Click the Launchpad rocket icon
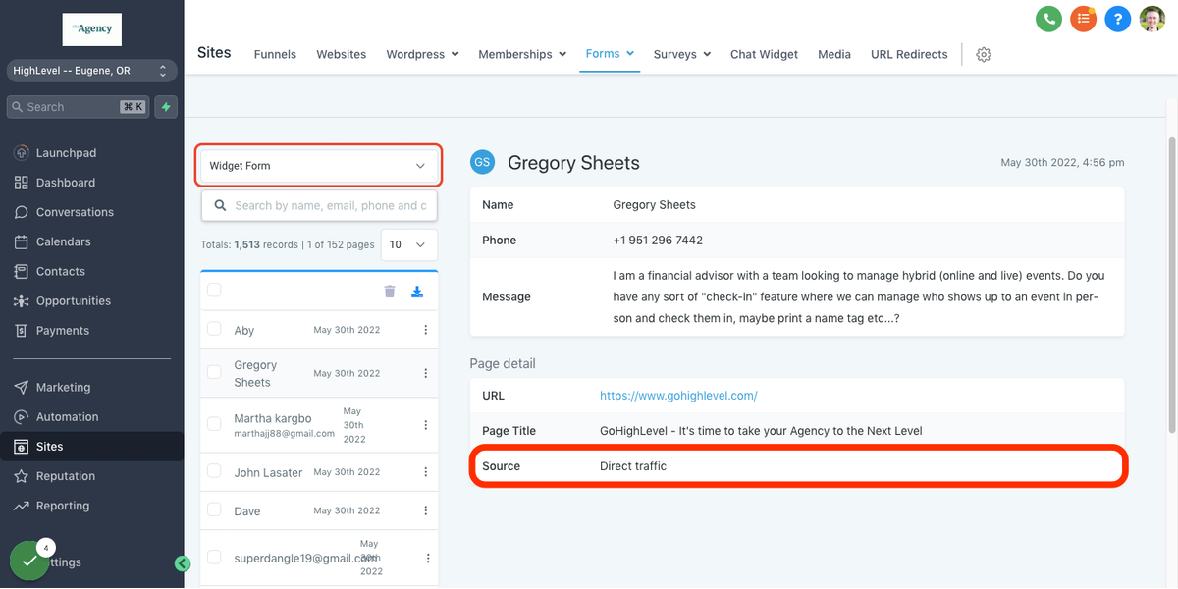This screenshot has width=1178, height=589. (22, 153)
